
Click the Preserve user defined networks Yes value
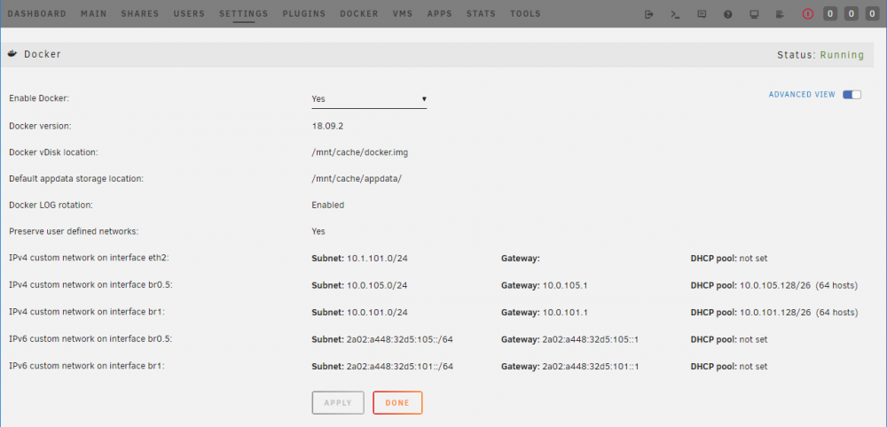tap(318, 231)
